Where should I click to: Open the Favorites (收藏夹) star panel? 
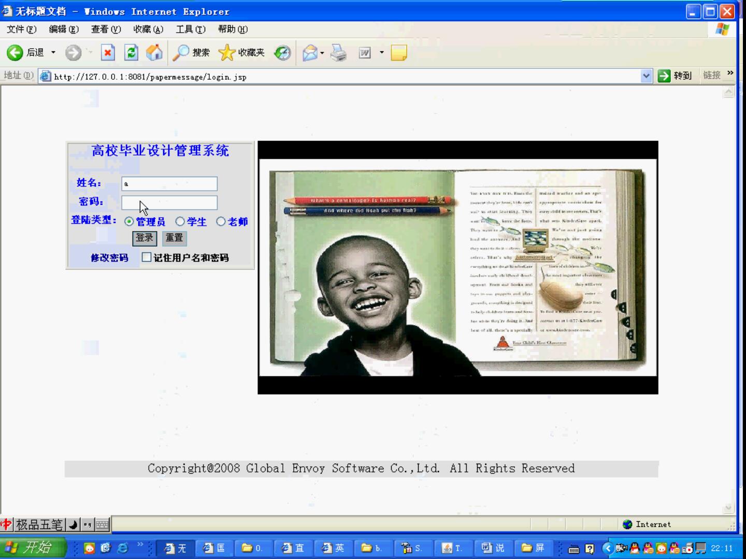click(241, 52)
